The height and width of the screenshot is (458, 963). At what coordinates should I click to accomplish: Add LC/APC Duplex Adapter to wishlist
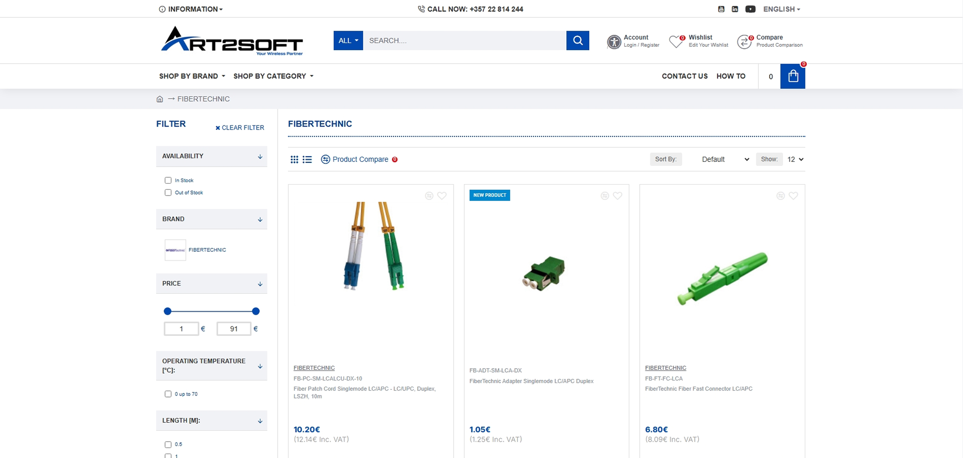[x=617, y=196]
